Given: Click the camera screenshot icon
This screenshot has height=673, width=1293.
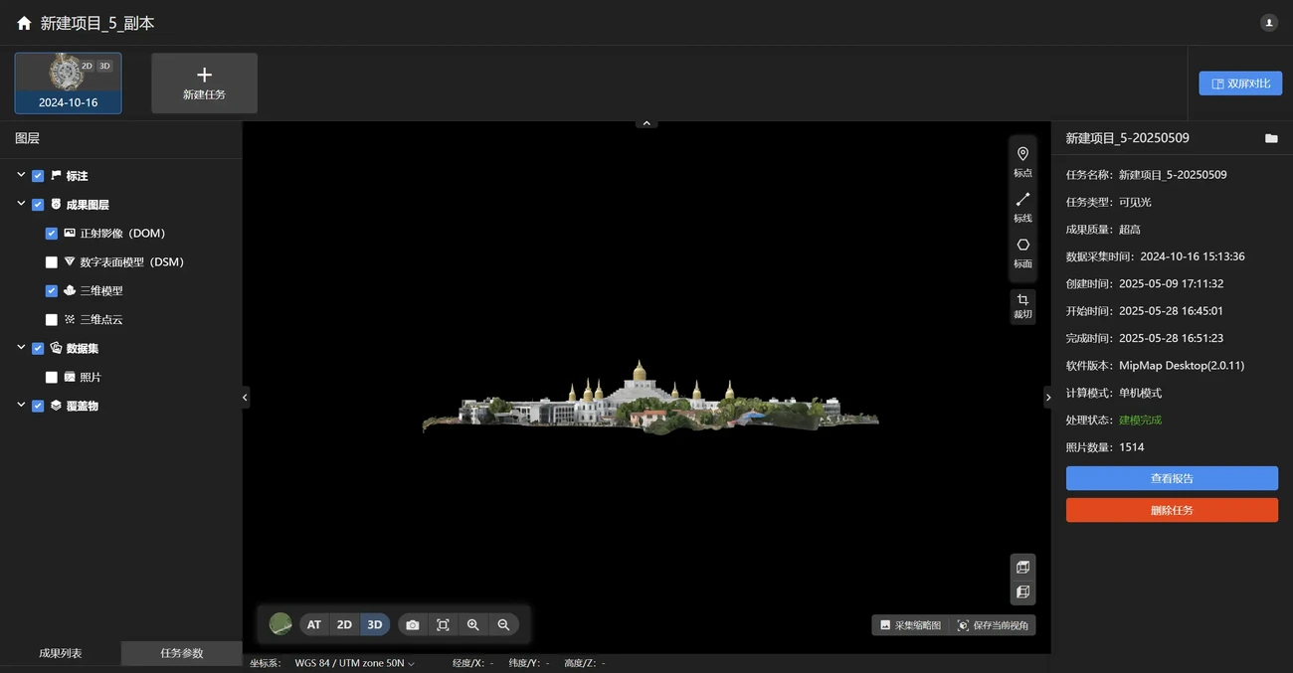Looking at the screenshot, I should [x=413, y=625].
